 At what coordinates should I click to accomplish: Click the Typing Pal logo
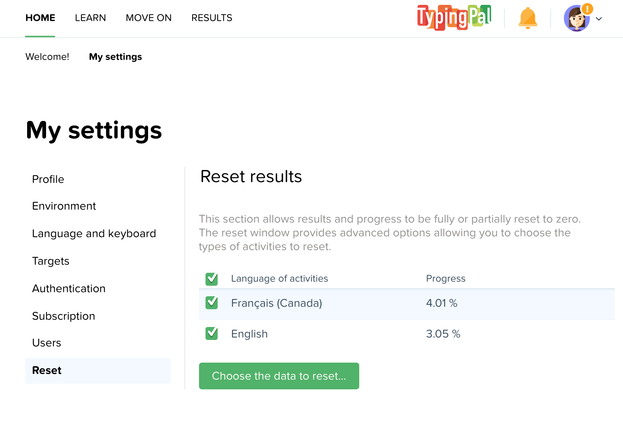[454, 18]
